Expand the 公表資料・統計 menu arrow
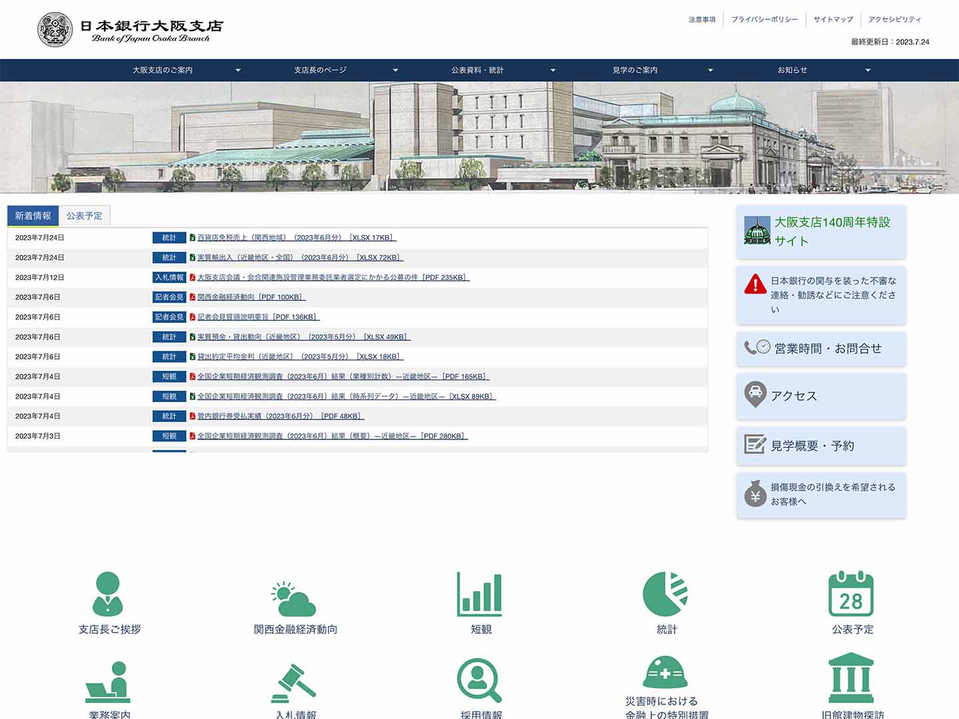 pos(553,70)
